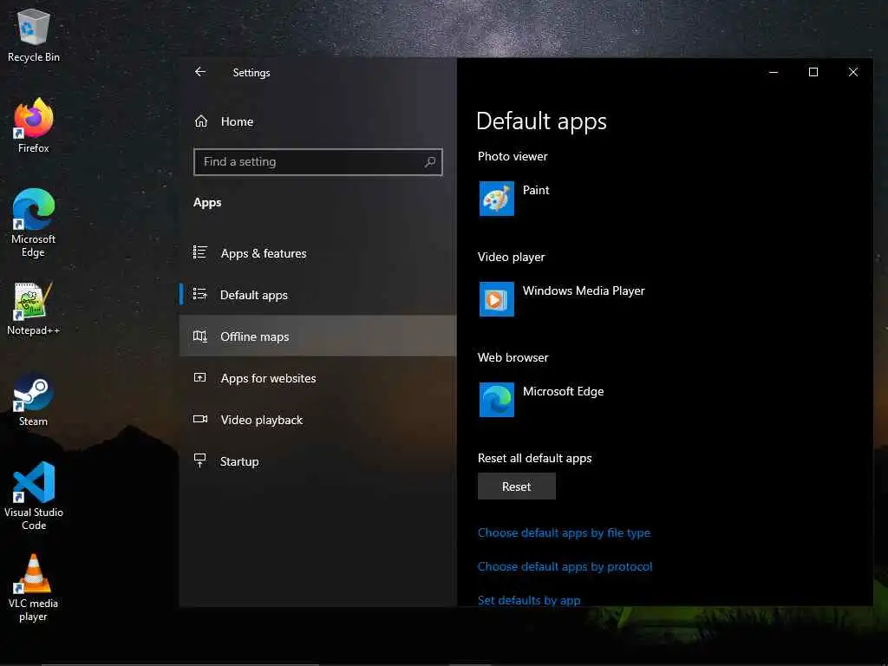Open Offline maps settings page
This screenshot has height=666, width=888.
click(x=317, y=336)
